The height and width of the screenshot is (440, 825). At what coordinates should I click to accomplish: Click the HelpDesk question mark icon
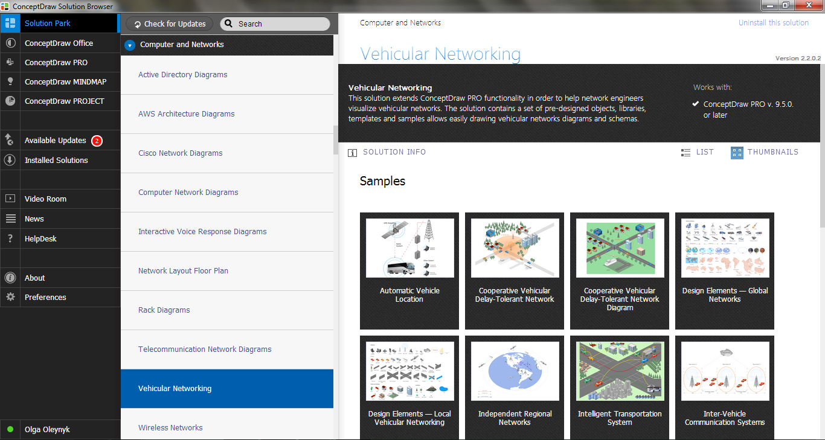point(10,238)
